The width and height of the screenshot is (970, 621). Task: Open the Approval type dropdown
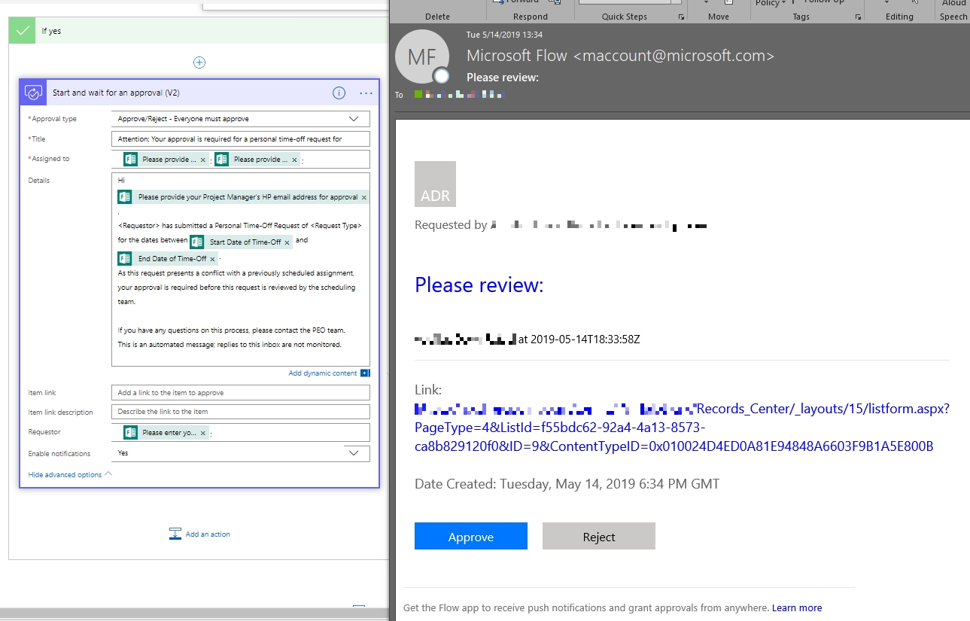pyautogui.click(x=354, y=119)
